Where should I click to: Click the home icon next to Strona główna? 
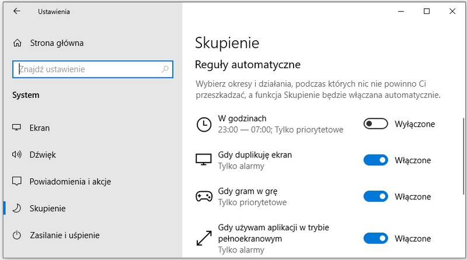17,43
